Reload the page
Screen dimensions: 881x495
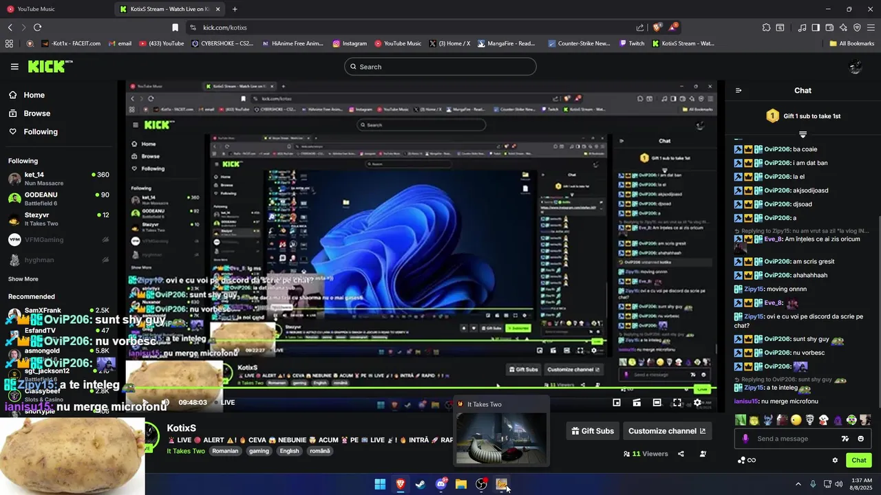37,27
